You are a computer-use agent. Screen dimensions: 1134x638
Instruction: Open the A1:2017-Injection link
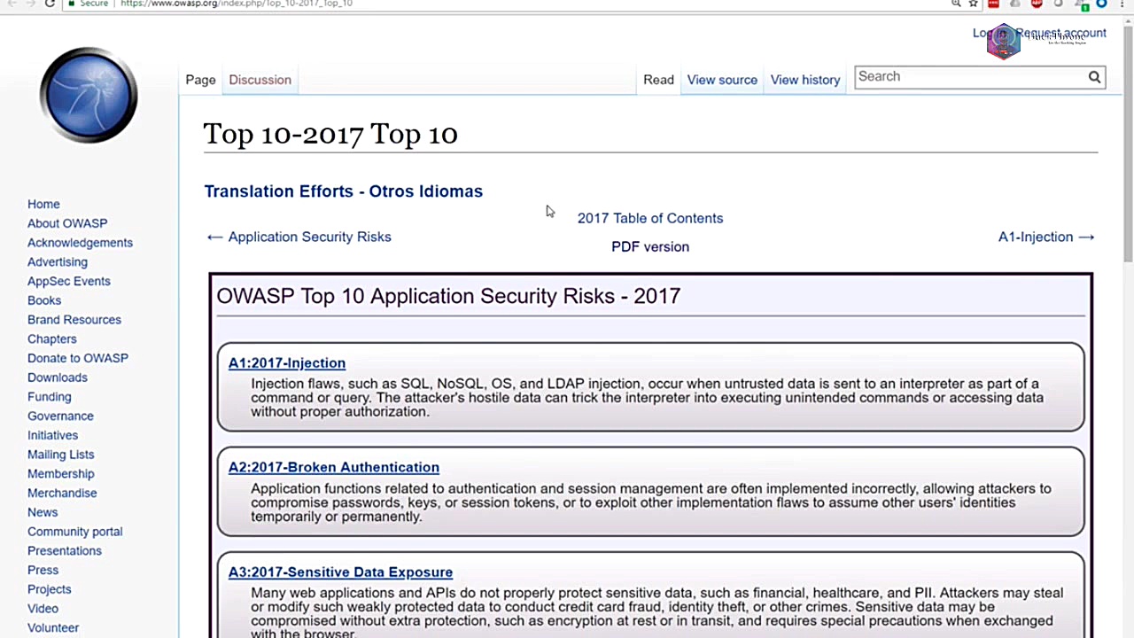coord(286,363)
